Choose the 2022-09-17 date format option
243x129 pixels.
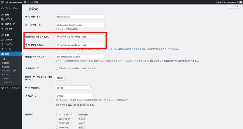point(57,119)
